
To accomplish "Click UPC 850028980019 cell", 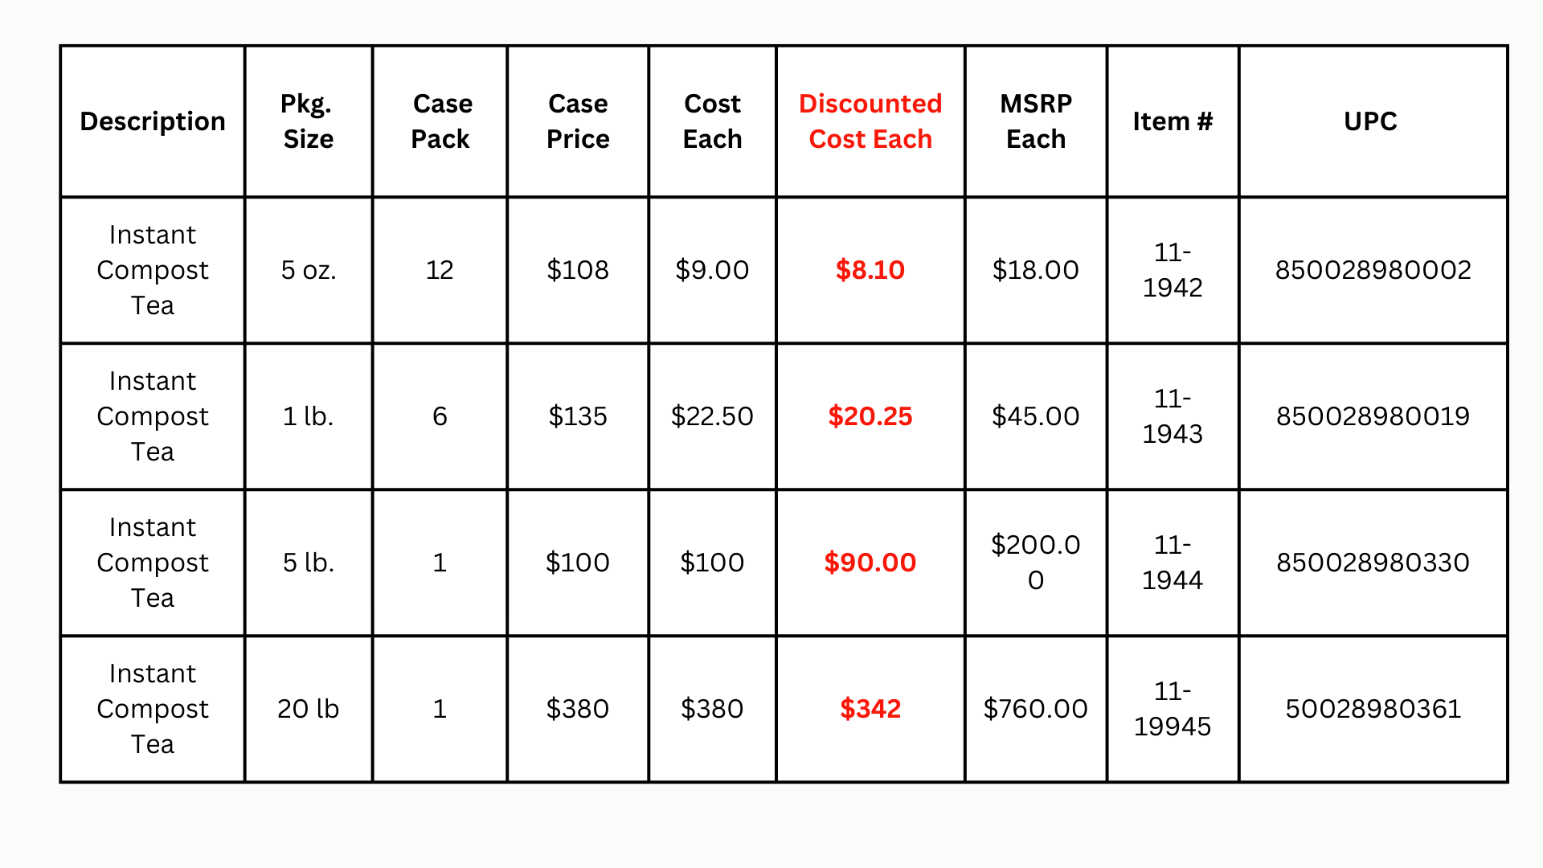I will point(1373,416).
